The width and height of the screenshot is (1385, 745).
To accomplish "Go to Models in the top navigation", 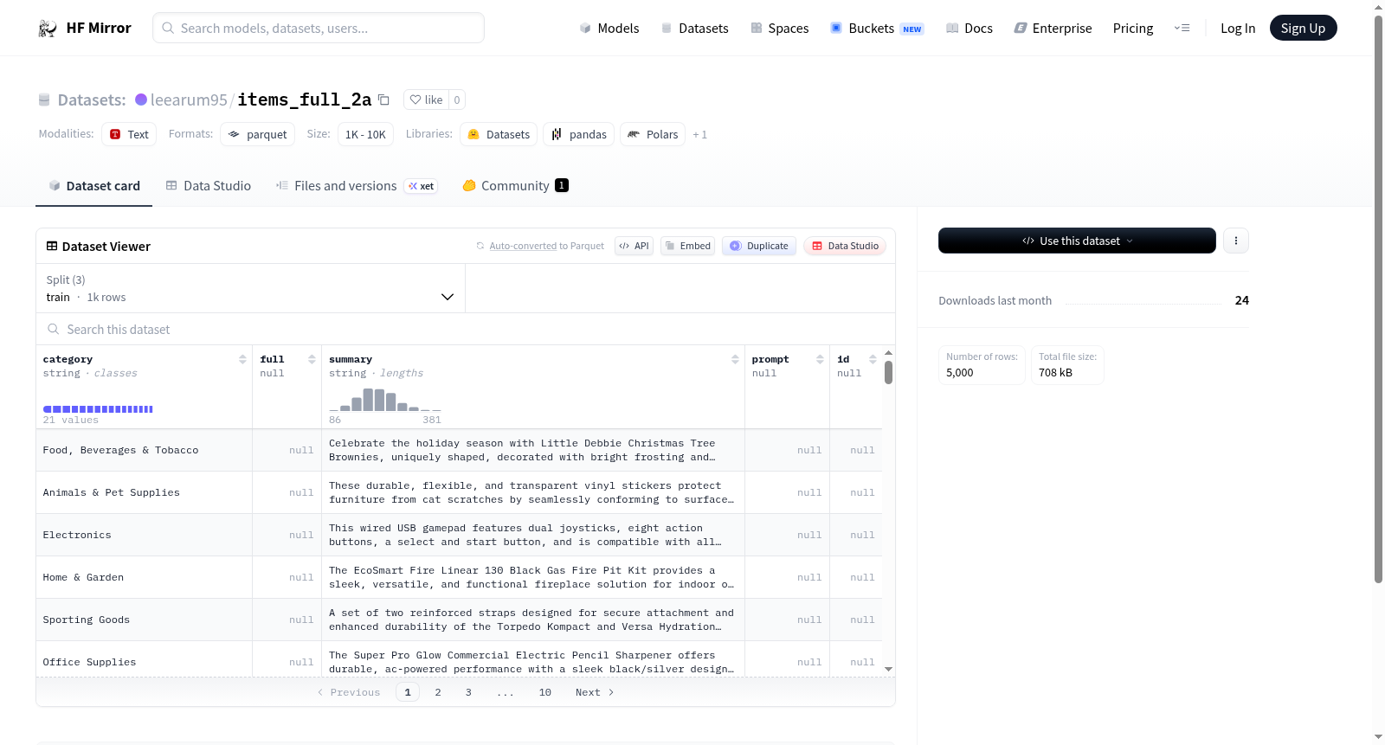I will tap(609, 28).
